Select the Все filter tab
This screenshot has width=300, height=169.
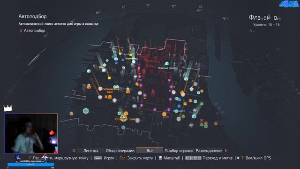tap(150, 150)
